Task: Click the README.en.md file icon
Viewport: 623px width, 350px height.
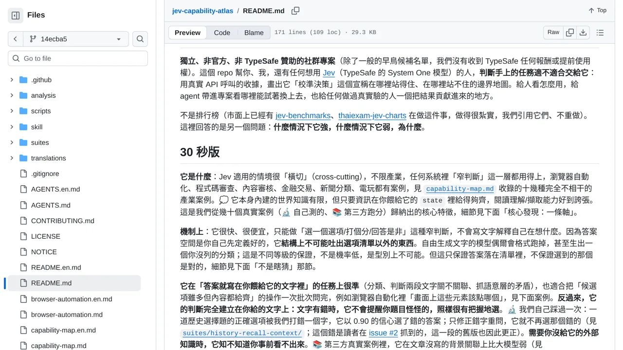Action: pos(23,267)
